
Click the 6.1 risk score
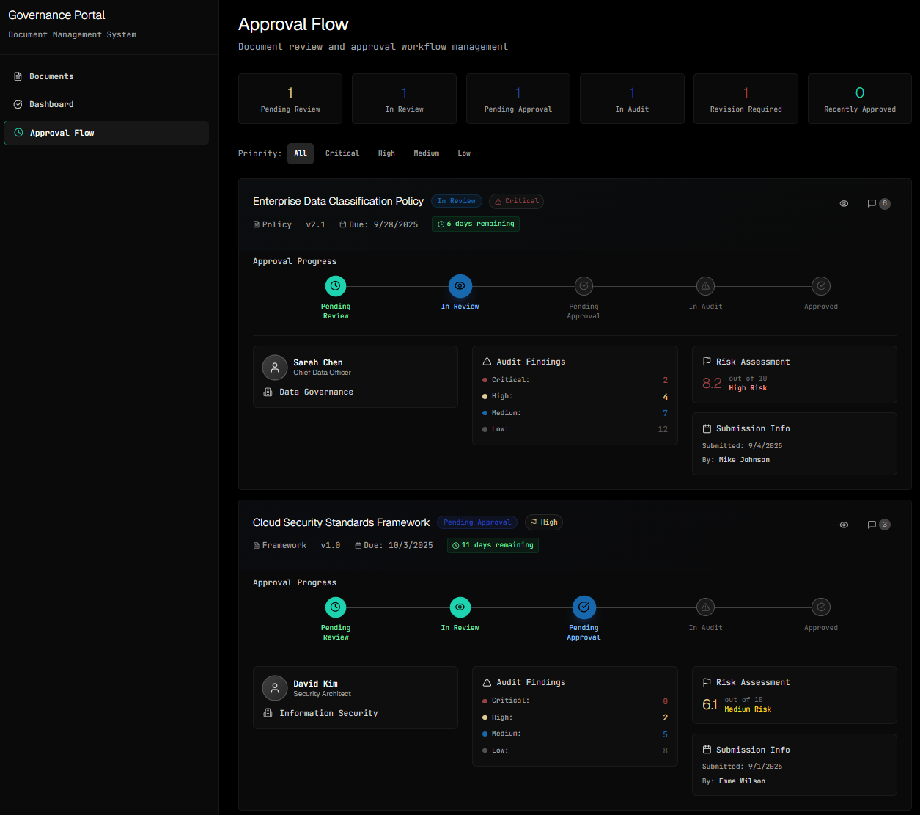(x=710, y=704)
